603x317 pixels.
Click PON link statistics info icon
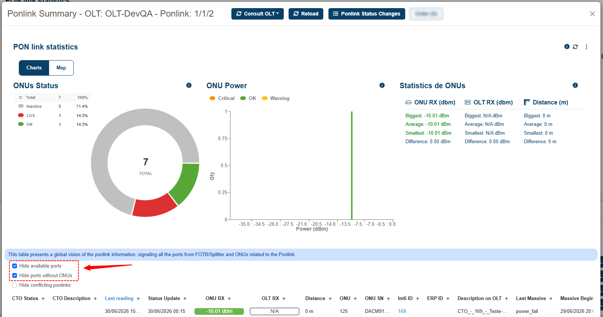tap(567, 46)
